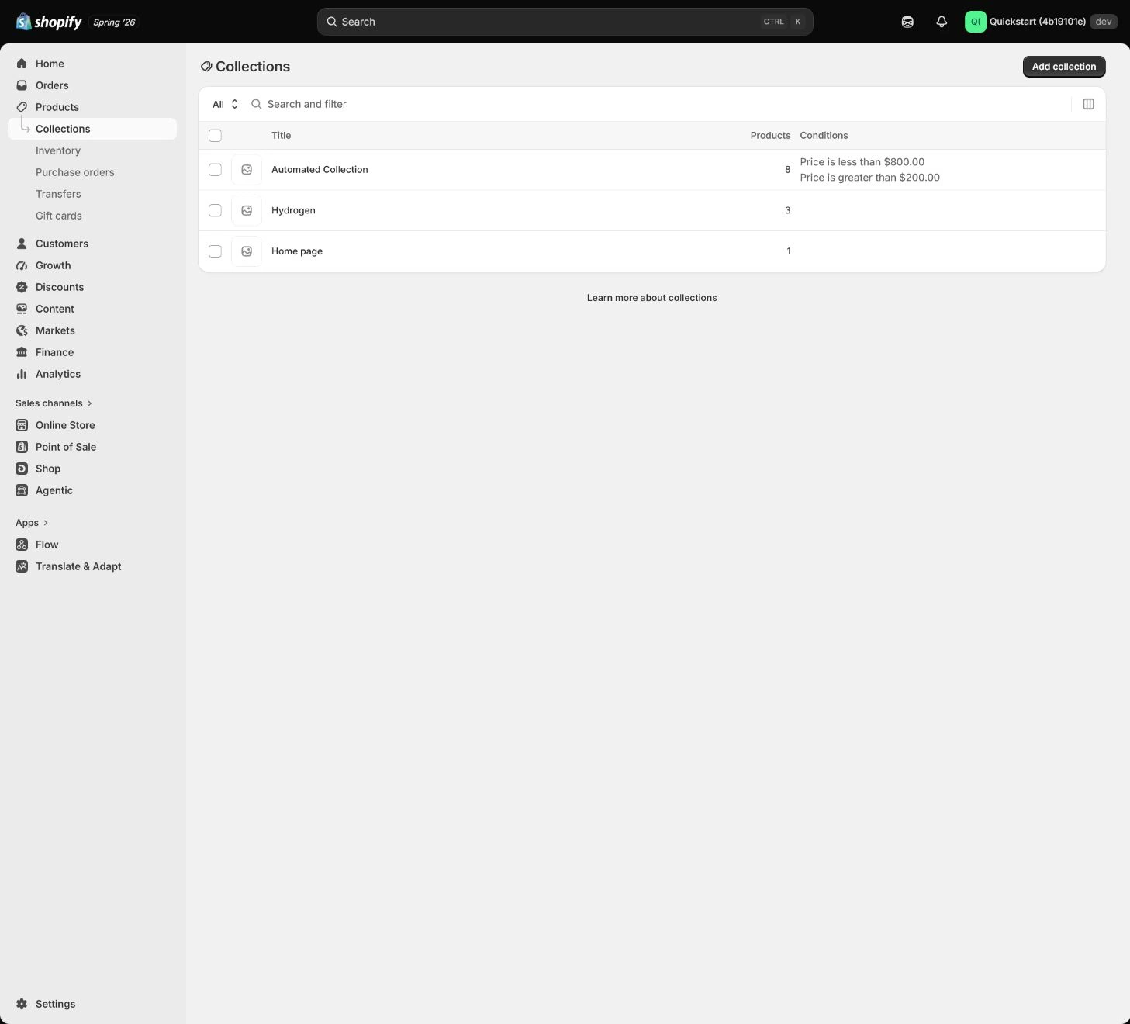Click the Products column header

pos(770,136)
